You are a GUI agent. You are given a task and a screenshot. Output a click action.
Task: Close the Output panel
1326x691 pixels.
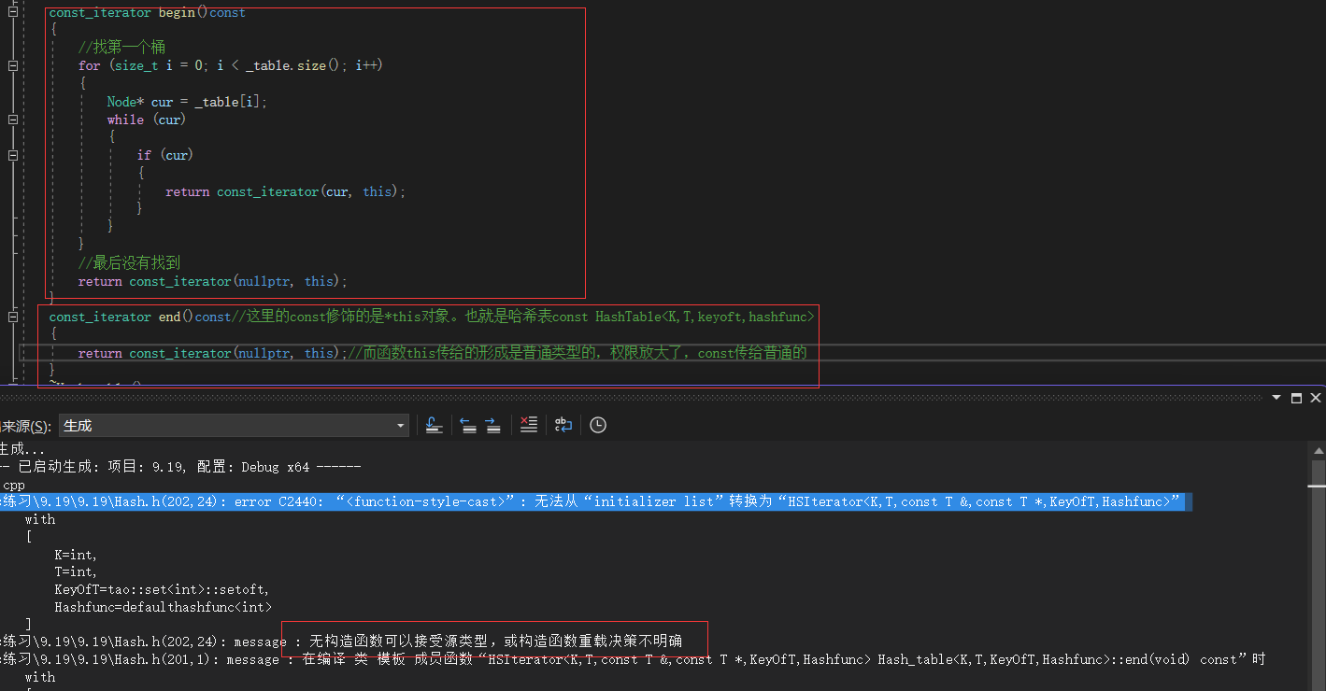[x=1316, y=398]
